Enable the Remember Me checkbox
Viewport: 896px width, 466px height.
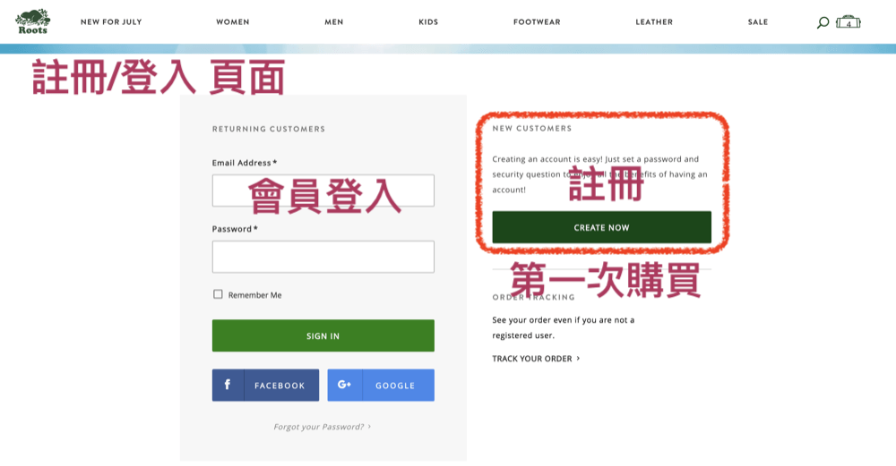point(218,294)
